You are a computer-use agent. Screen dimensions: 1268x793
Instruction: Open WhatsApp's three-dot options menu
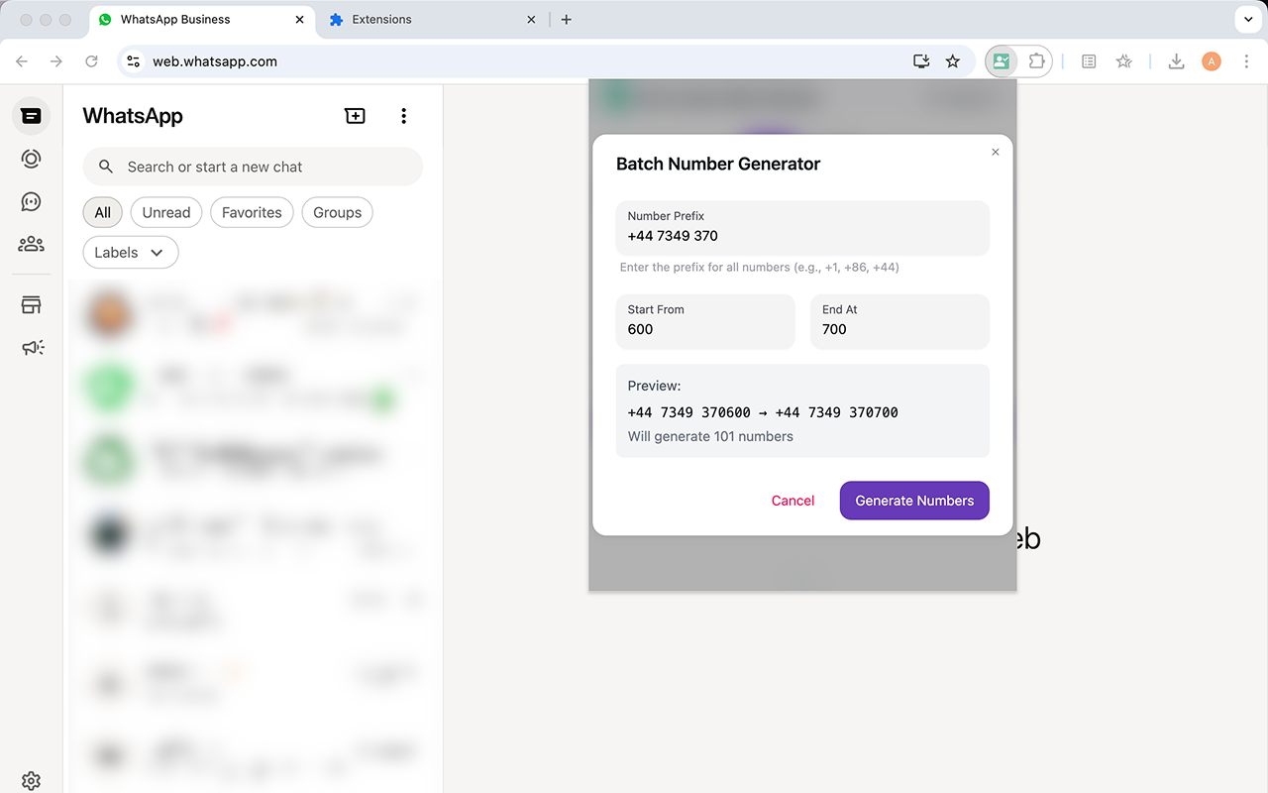pyautogui.click(x=403, y=116)
